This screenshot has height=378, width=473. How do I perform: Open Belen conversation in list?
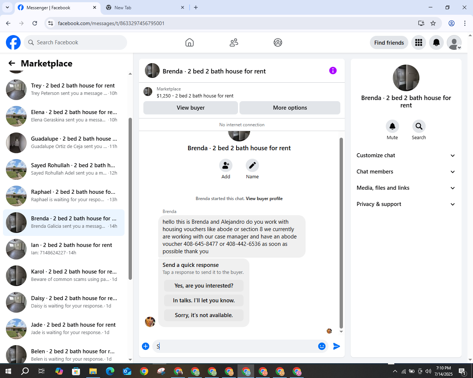point(64,354)
